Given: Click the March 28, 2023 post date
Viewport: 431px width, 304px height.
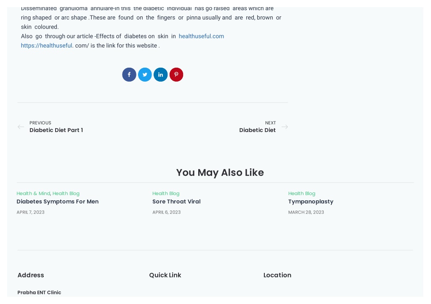Looking at the screenshot, I should click(x=306, y=212).
